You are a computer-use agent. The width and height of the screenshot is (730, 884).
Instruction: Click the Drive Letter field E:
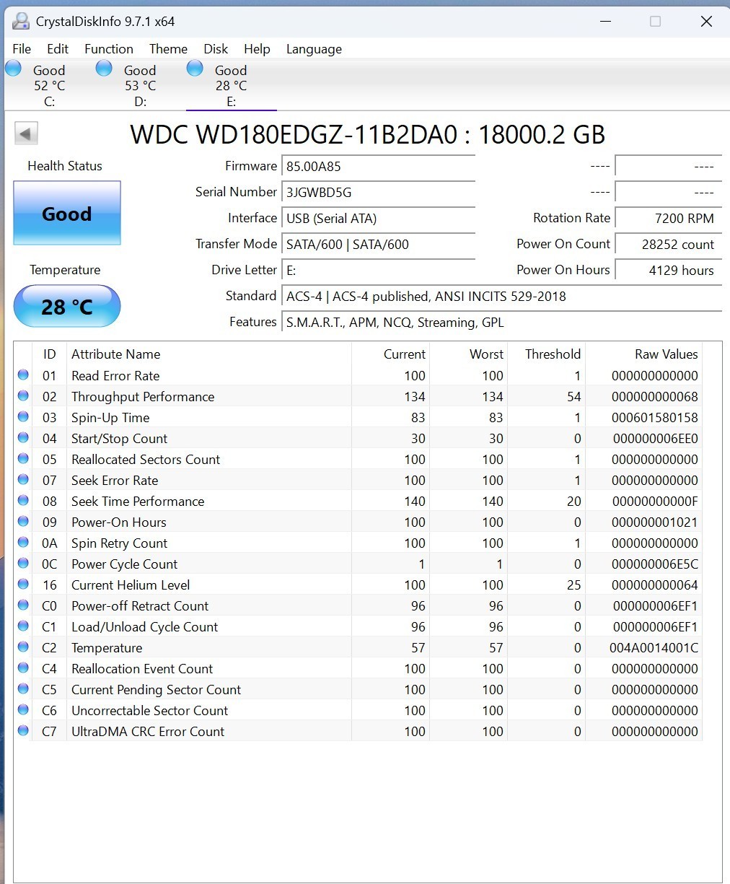tap(379, 271)
